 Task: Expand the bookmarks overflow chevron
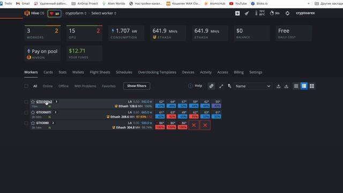point(309,4)
